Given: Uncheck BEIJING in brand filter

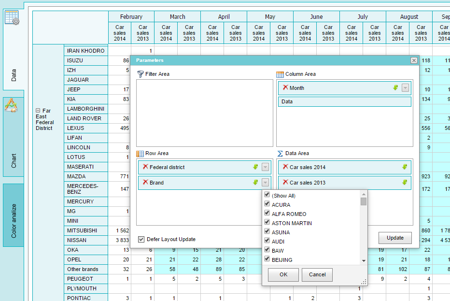Looking at the screenshot, I should (x=267, y=259).
